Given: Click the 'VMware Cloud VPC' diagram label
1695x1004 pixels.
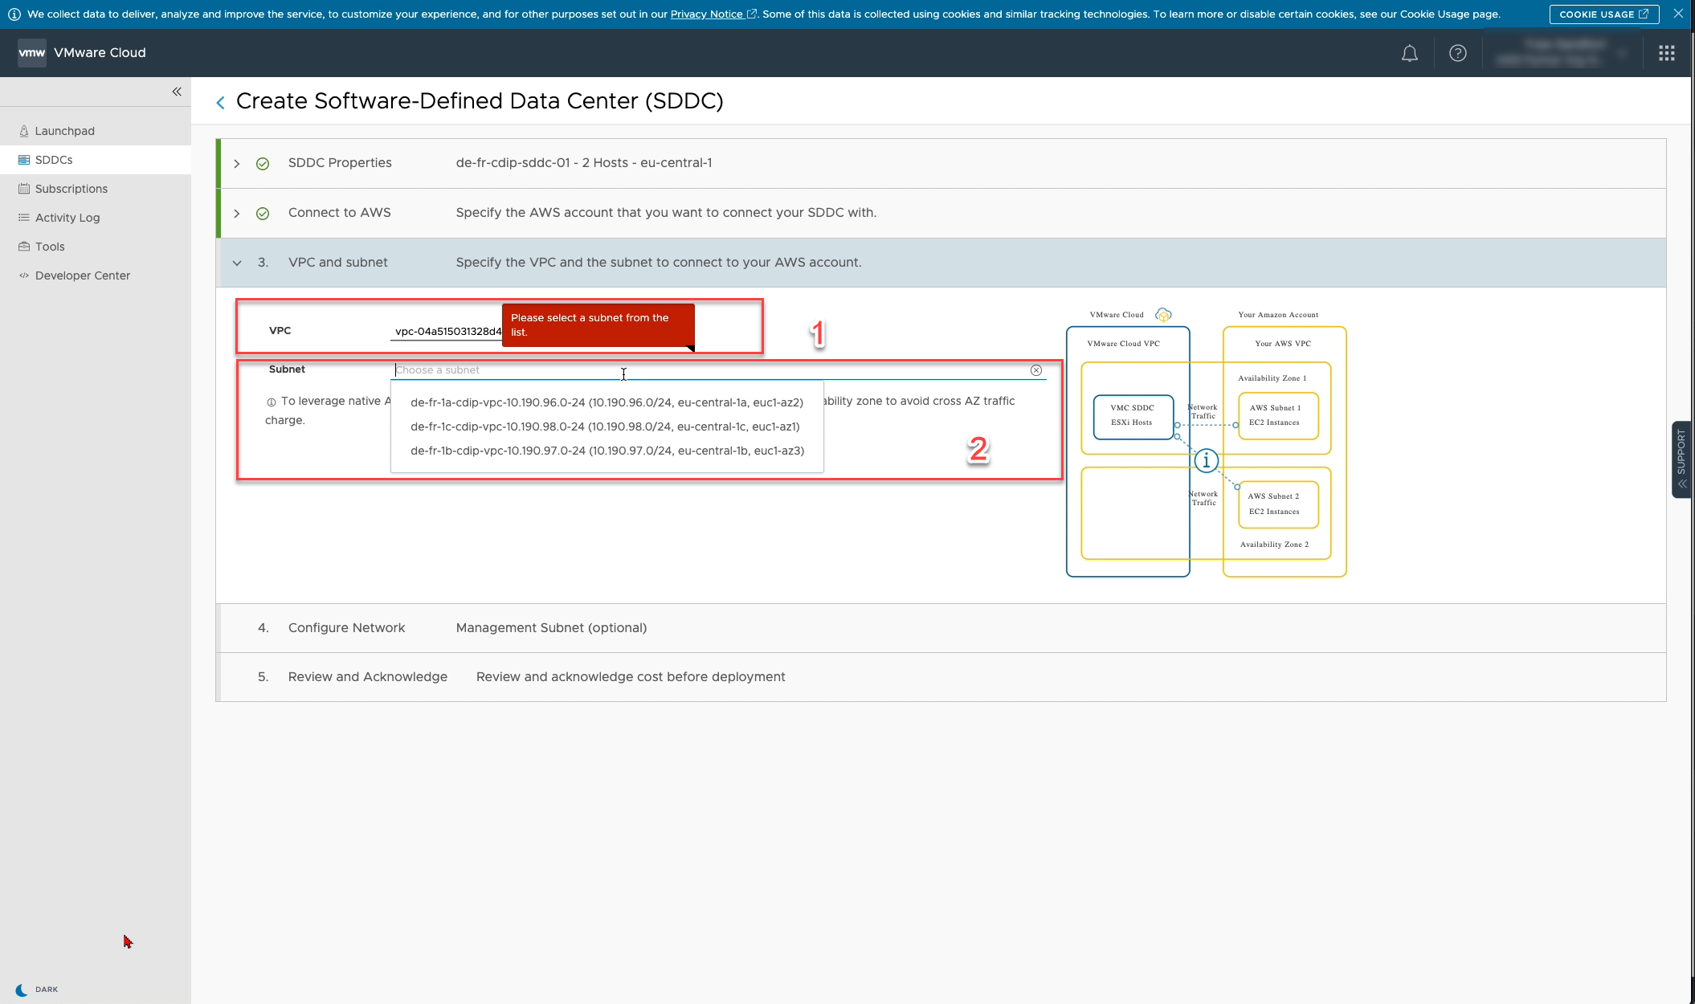Looking at the screenshot, I should [1123, 344].
